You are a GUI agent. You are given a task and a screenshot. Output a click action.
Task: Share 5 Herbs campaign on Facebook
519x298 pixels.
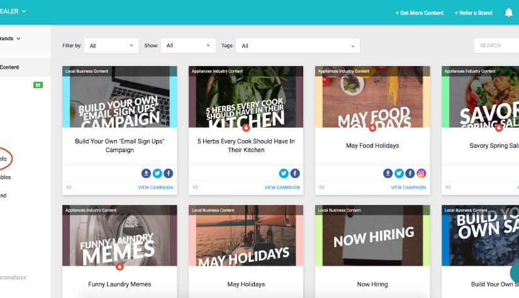click(x=295, y=174)
